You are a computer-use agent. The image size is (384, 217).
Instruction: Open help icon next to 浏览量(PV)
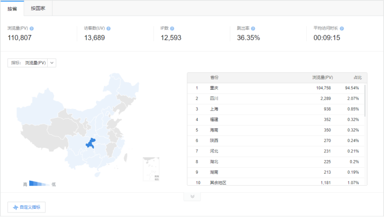pos(32,28)
